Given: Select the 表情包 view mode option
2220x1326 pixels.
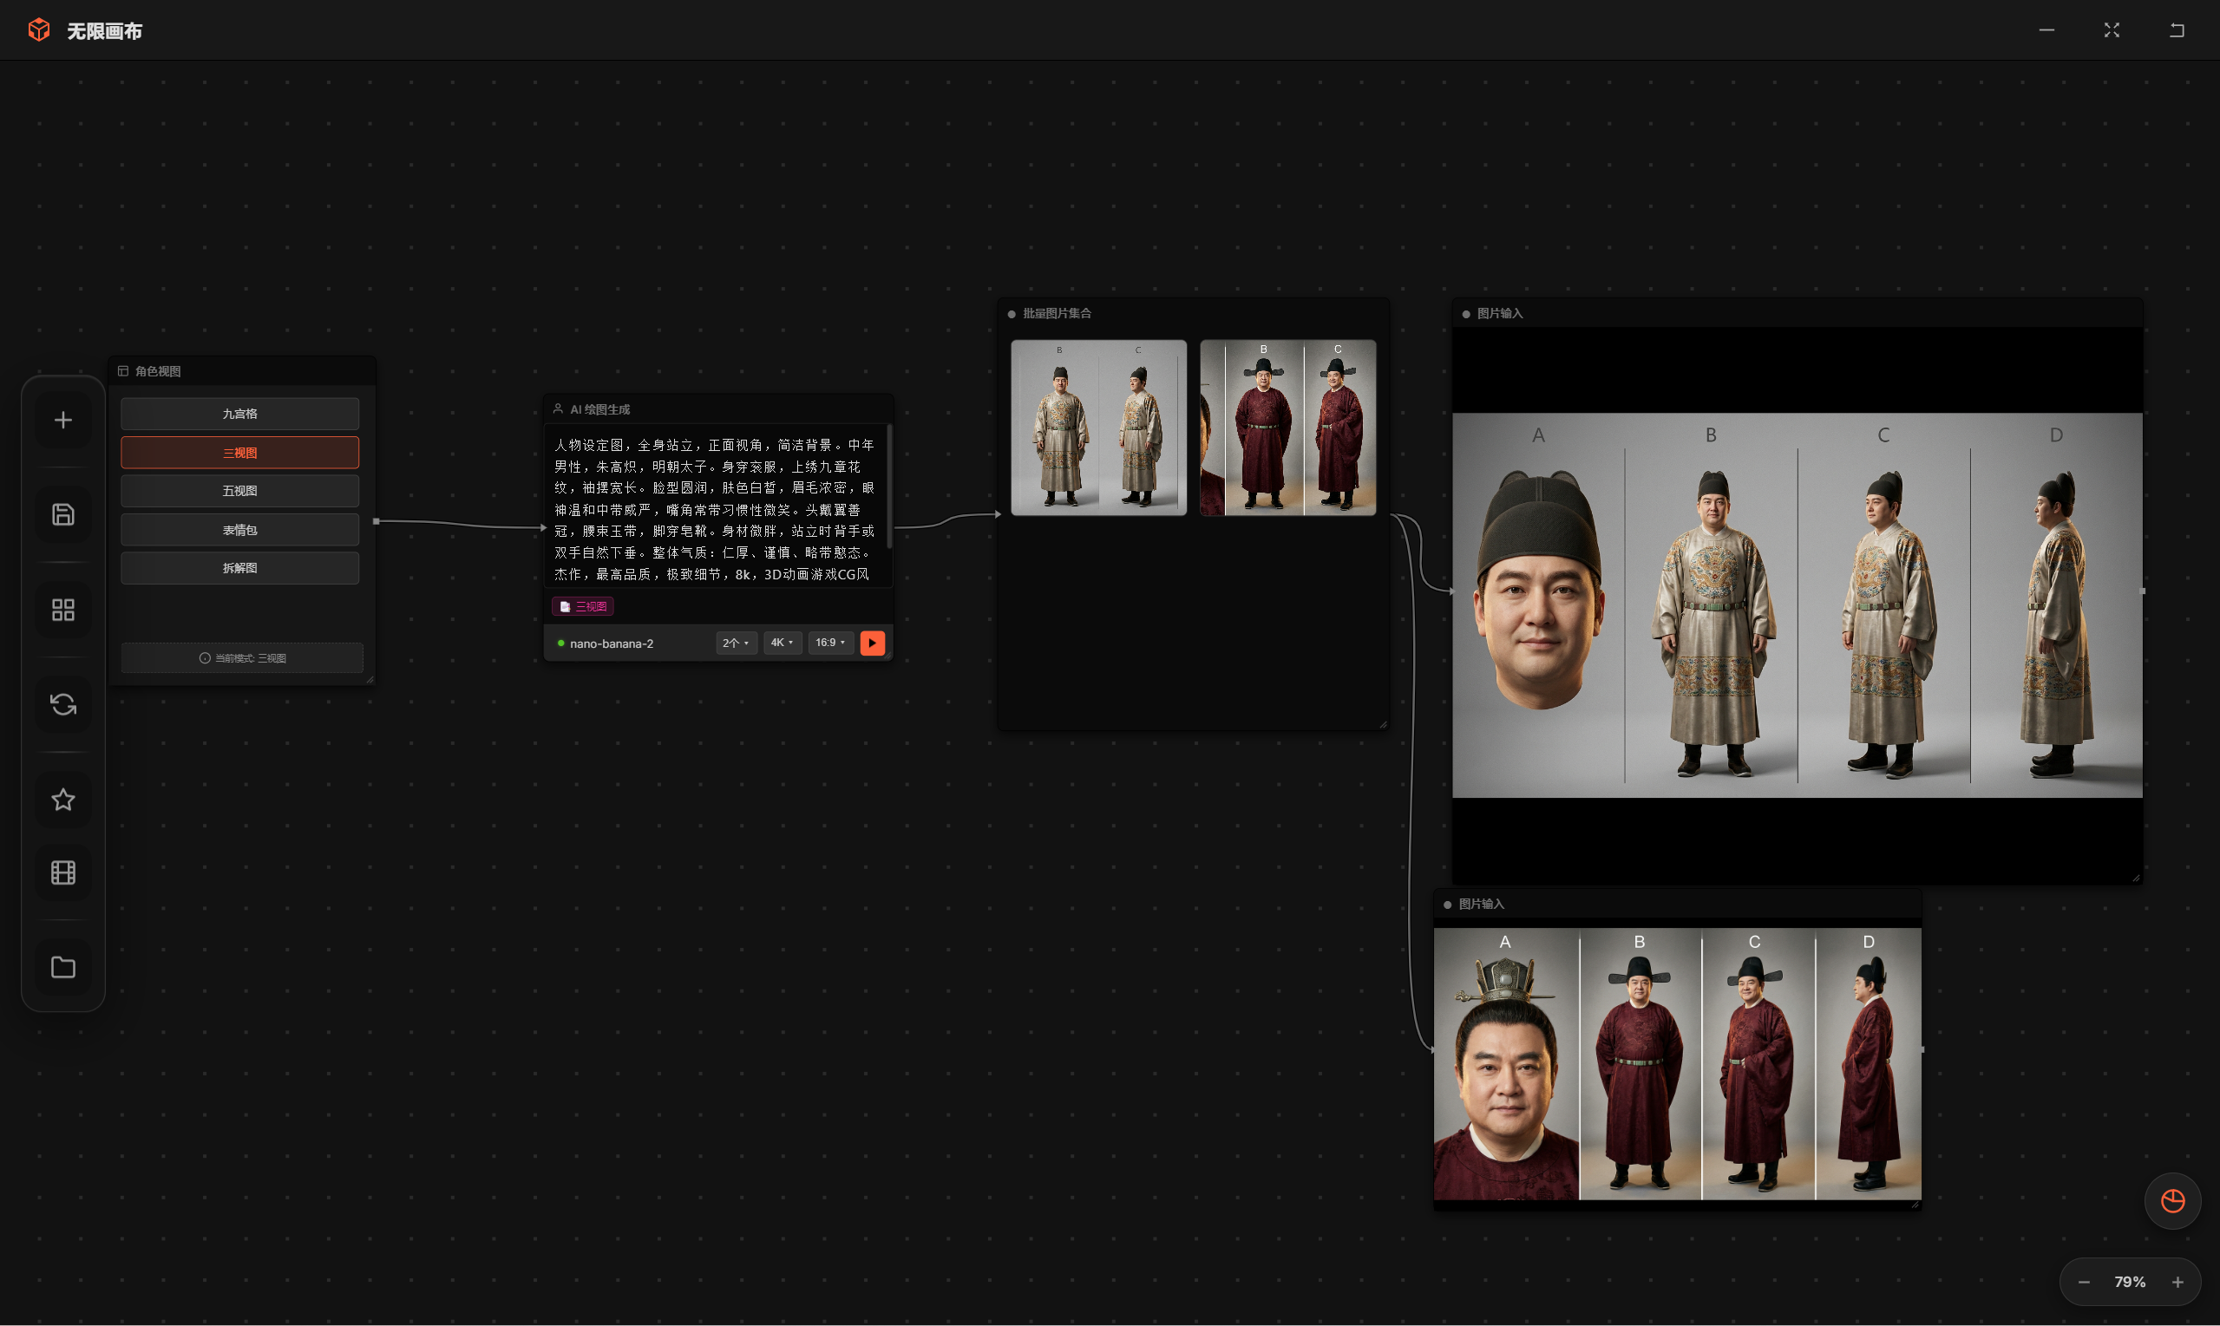Looking at the screenshot, I should tap(239, 530).
